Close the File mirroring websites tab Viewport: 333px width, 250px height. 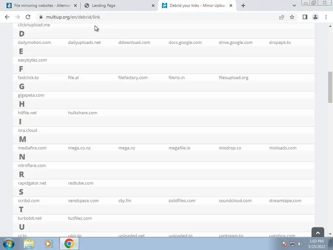pos(75,6)
